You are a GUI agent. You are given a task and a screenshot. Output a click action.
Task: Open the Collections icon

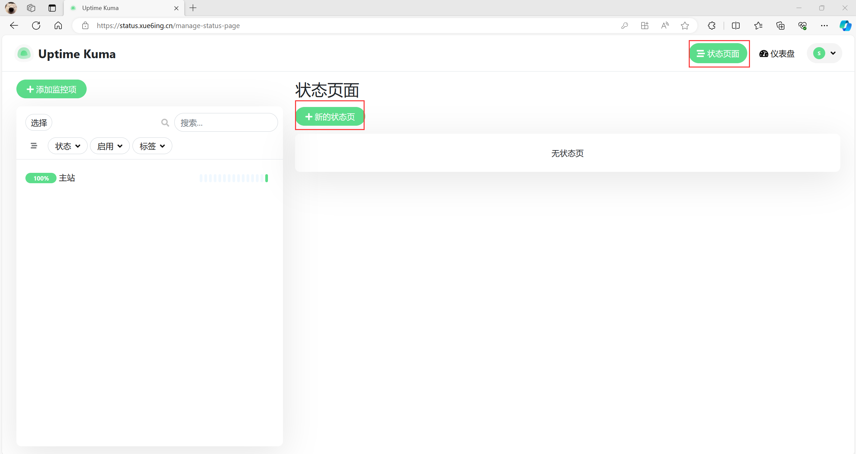pos(780,25)
